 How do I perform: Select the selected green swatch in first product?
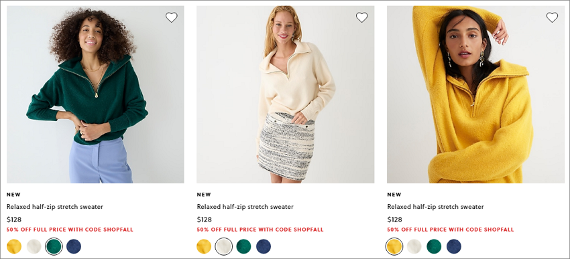[x=54, y=246]
